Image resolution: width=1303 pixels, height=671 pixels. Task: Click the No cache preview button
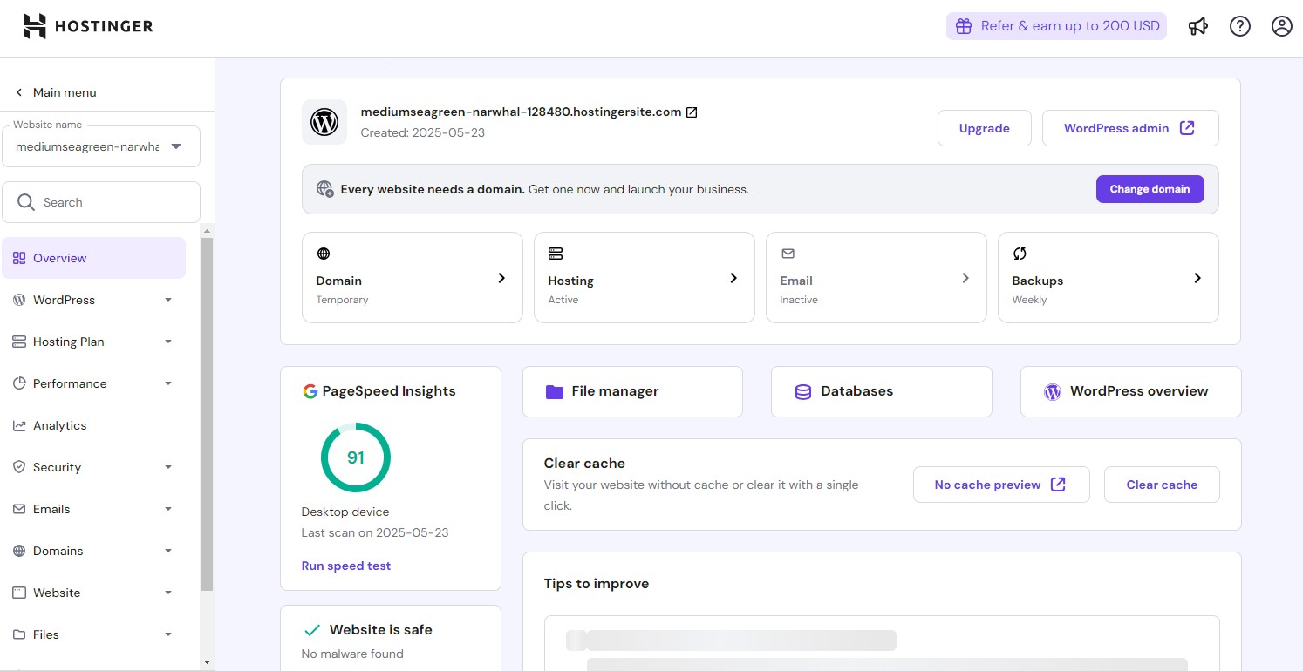coord(1001,485)
